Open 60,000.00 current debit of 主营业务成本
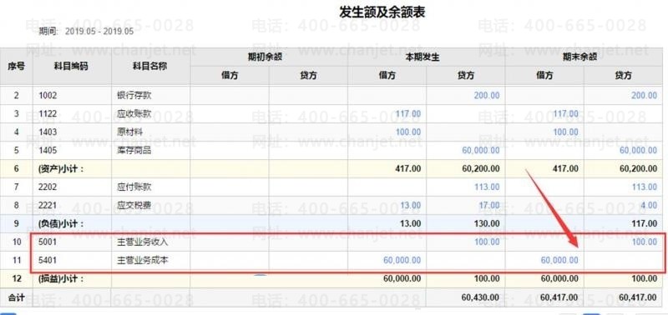This screenshot has height=315, width=668. click(x=402, y=260)
